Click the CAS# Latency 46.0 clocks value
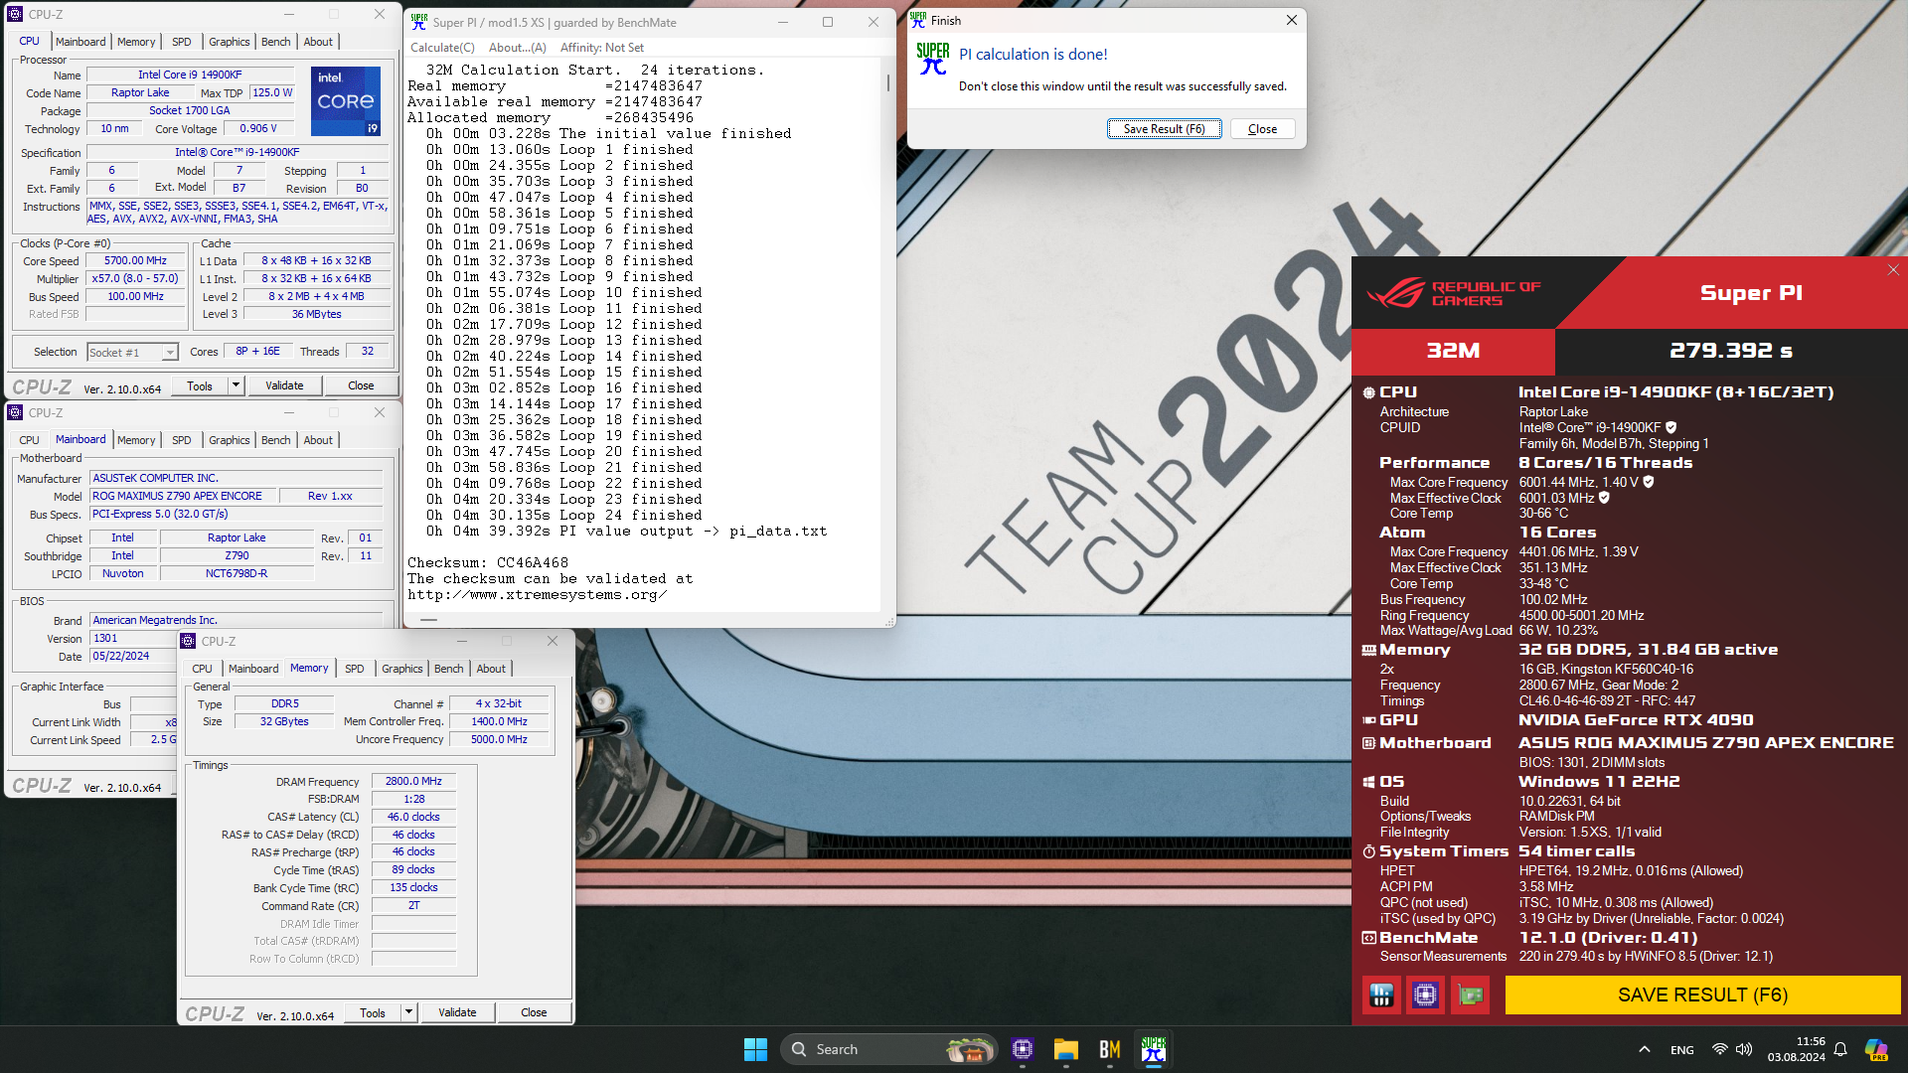Viewport: 1908px width, 1073px height. 413,817
